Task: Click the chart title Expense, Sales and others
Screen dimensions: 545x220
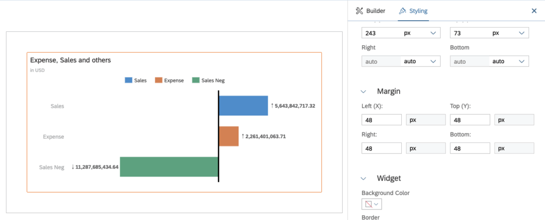Action: pyautogui.click(x=70, y=60)
